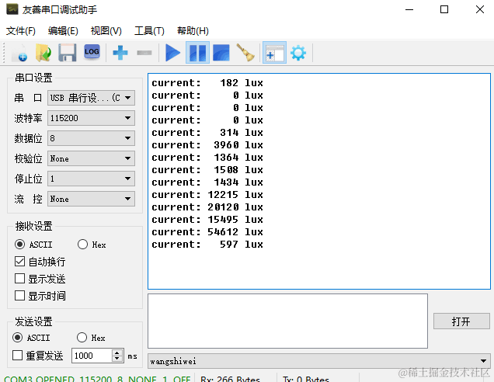Select Hex under 发送设置

(x=91, y=338)
